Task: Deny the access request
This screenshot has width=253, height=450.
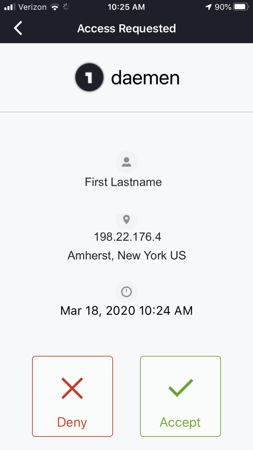Action: (73, 396)
